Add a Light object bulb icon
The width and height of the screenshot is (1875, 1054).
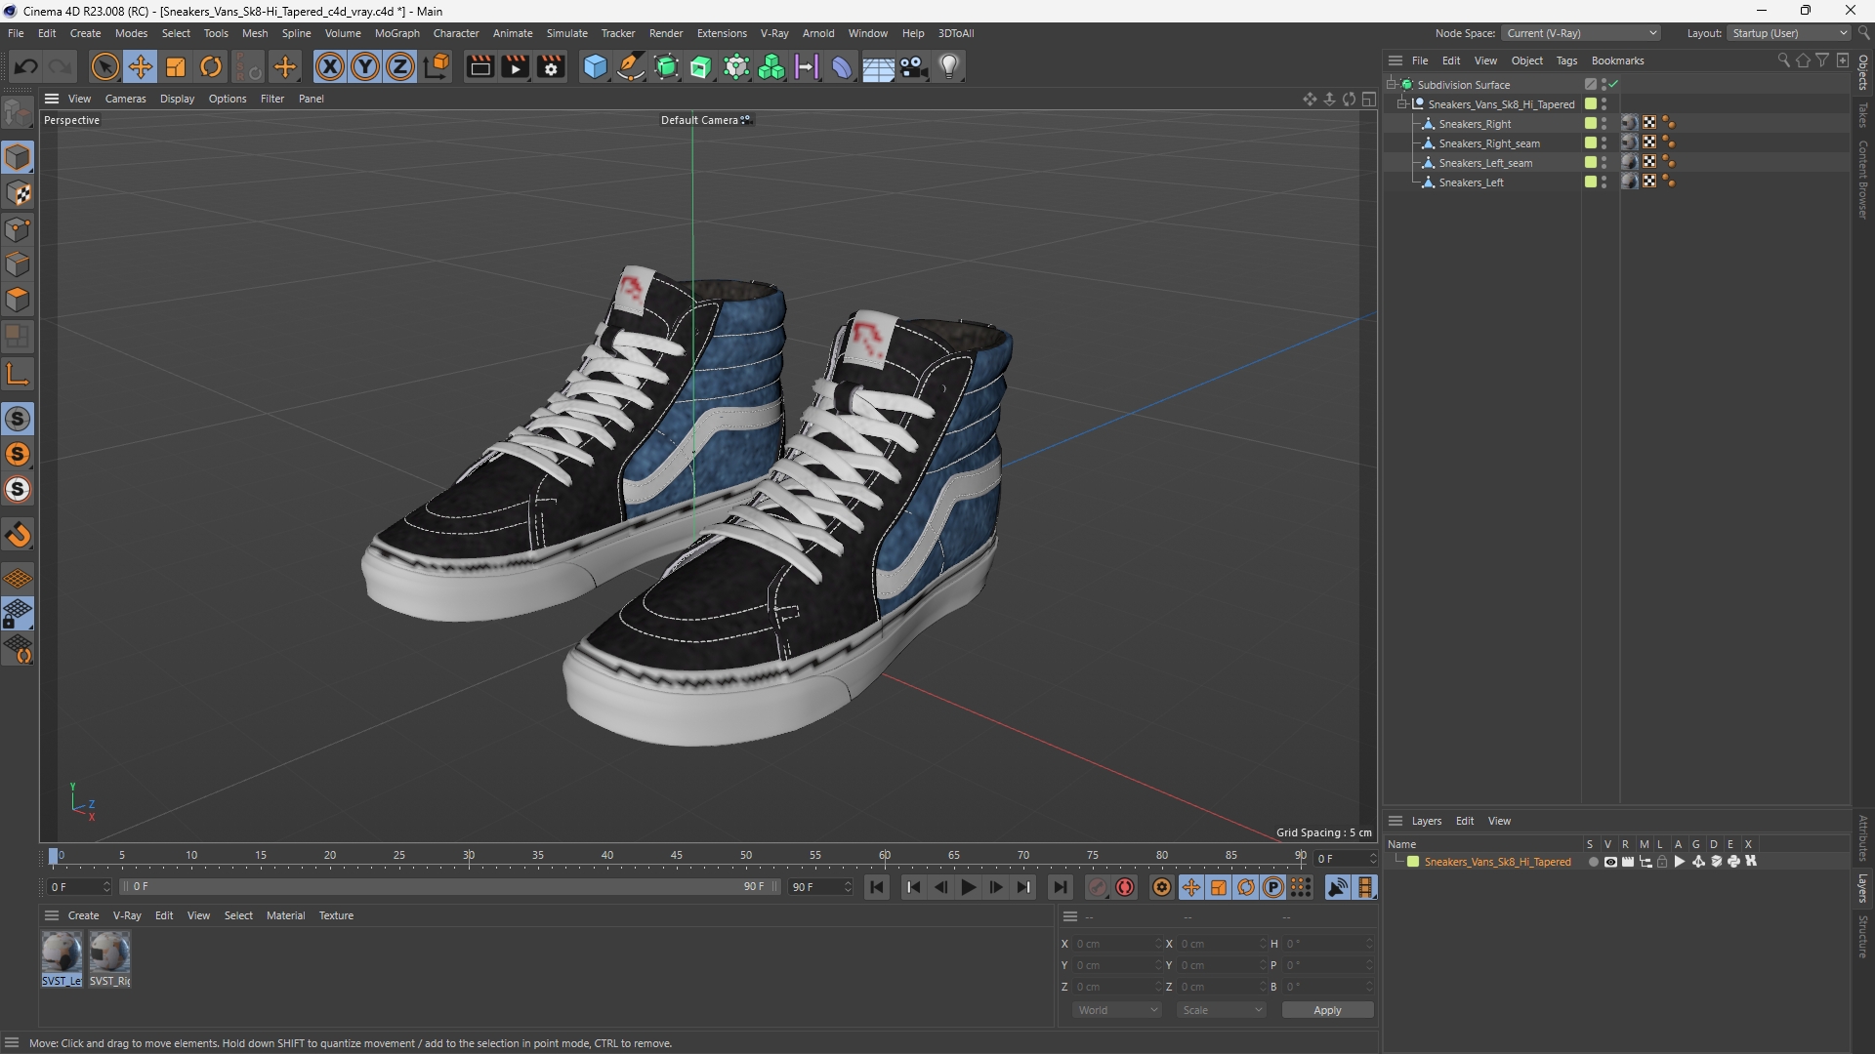(949, 66)
